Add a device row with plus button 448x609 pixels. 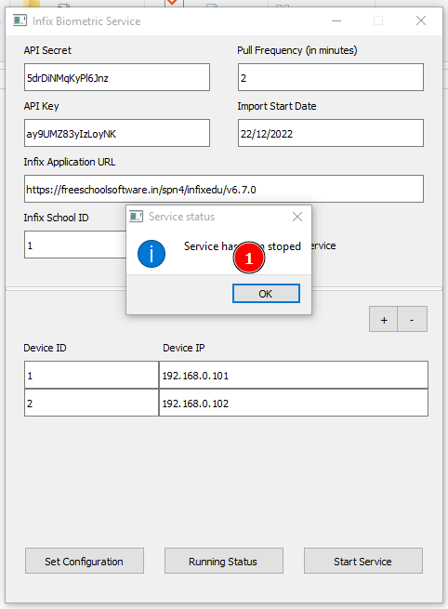pos(384,319)
